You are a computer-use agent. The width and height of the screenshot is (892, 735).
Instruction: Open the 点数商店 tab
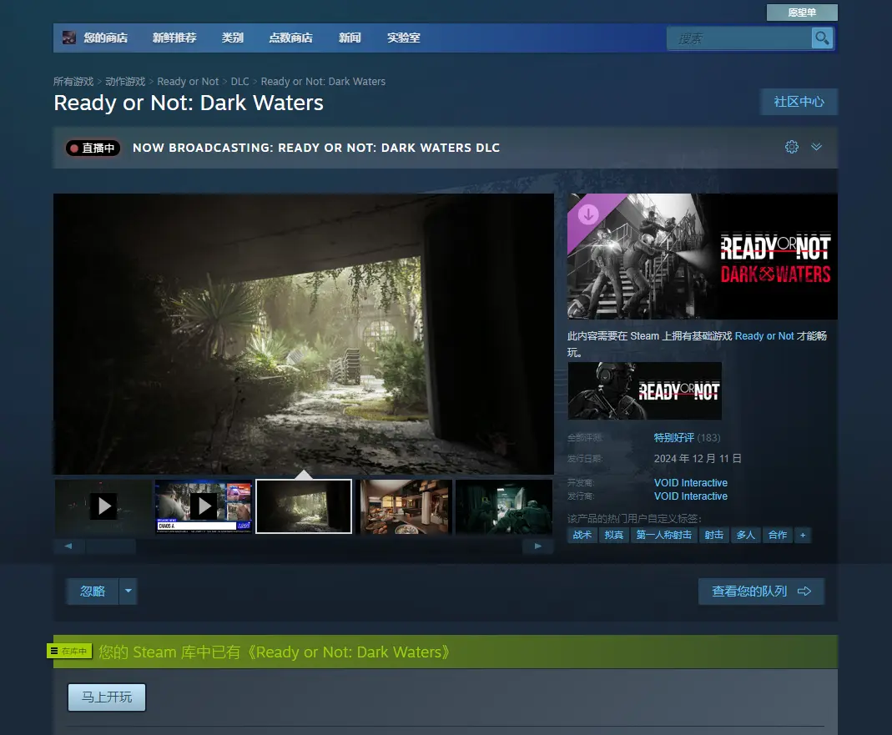coord(290,38)
